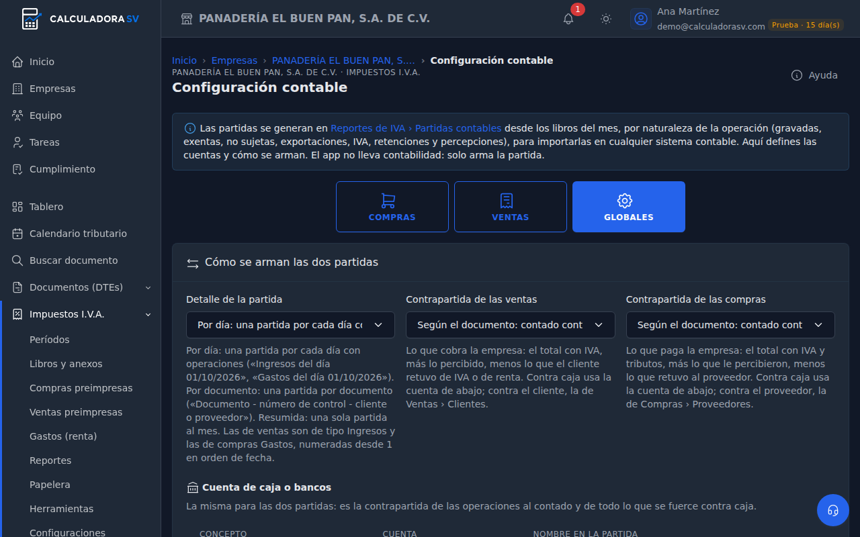Open Cumplimiento in the sidebar

pyautogui.click(x=81, y=169)
